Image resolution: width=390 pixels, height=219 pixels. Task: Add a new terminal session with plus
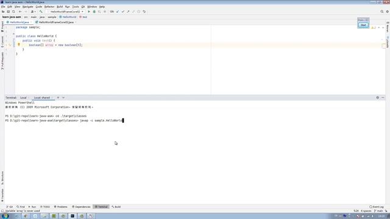(58, 97)
